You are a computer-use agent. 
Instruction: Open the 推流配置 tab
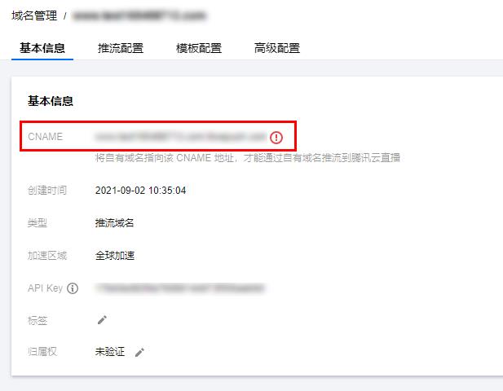point(121,48)
